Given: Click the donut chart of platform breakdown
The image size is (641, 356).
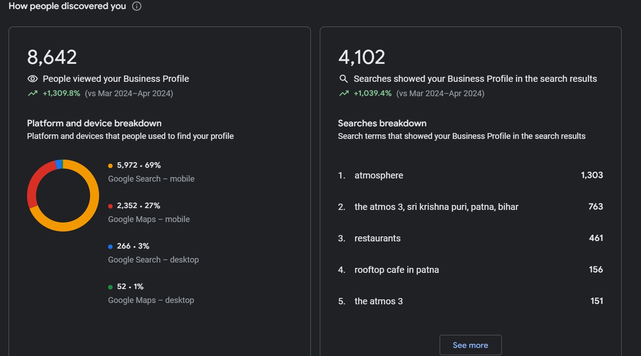Looking at the screenshot, I should point(63,196).
